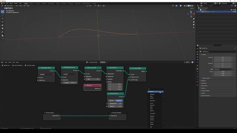Screen dimensions: 237x133
Task: Switch to Geometry Nodes workspace tab
Action: coord(86,3)
